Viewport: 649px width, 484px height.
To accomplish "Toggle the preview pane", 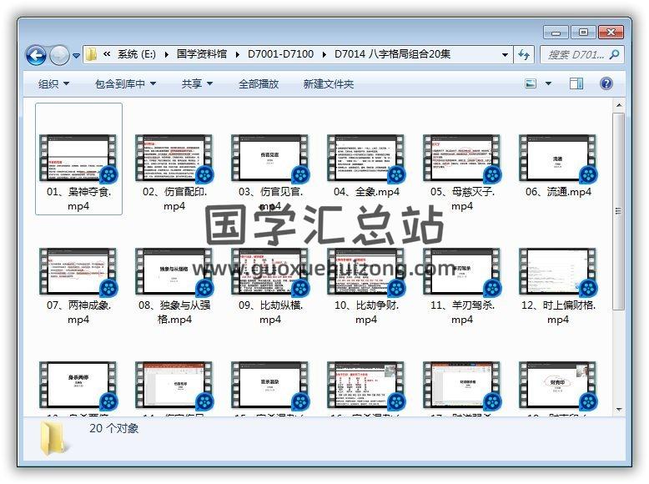I will click(576, 83).
